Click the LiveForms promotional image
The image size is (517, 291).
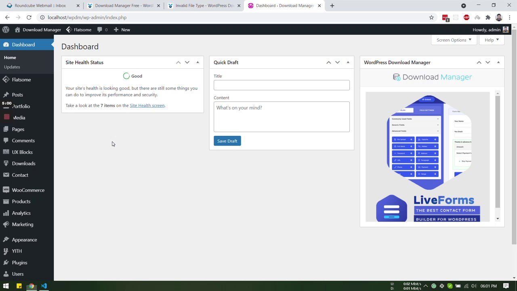[427, 157]
